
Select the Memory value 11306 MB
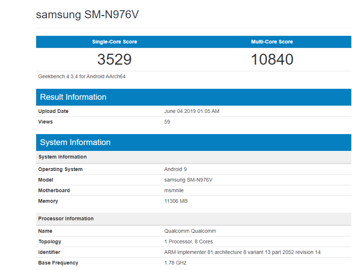click(176, 201)
